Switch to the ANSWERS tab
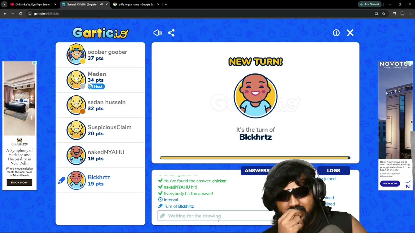 click(x=257, y=171)
